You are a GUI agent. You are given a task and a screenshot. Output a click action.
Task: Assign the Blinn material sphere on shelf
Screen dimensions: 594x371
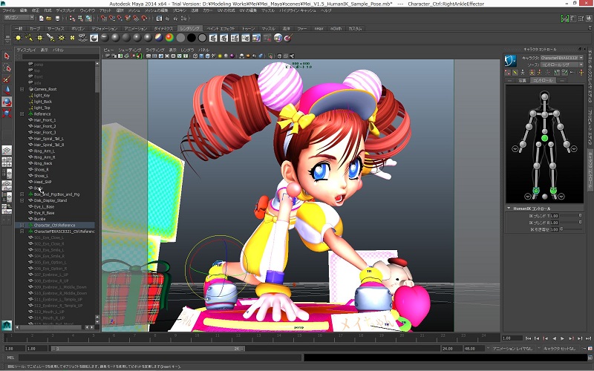click(x=116, y=38)
